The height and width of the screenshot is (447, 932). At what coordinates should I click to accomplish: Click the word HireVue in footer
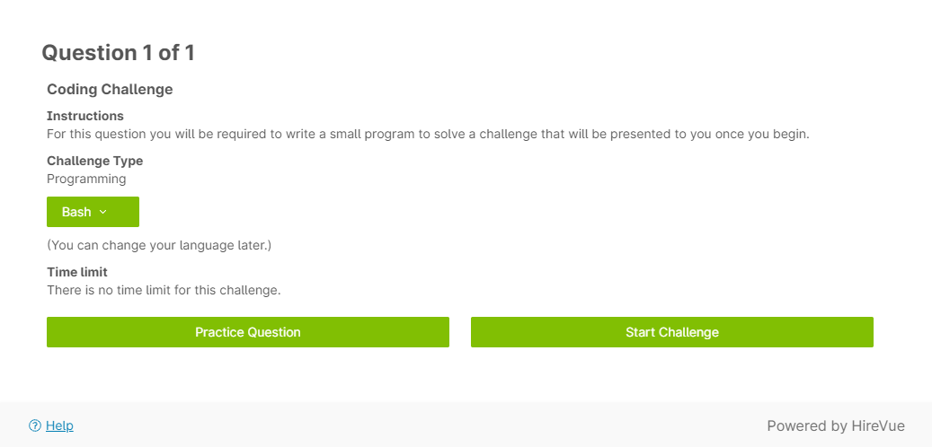[x=878, y=425]
